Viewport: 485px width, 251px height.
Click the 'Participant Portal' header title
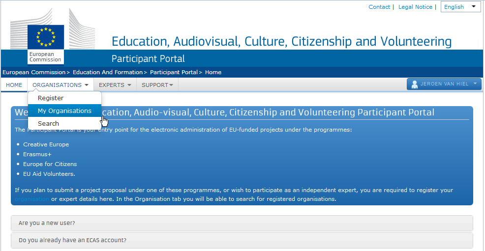(x=148, y=58)
